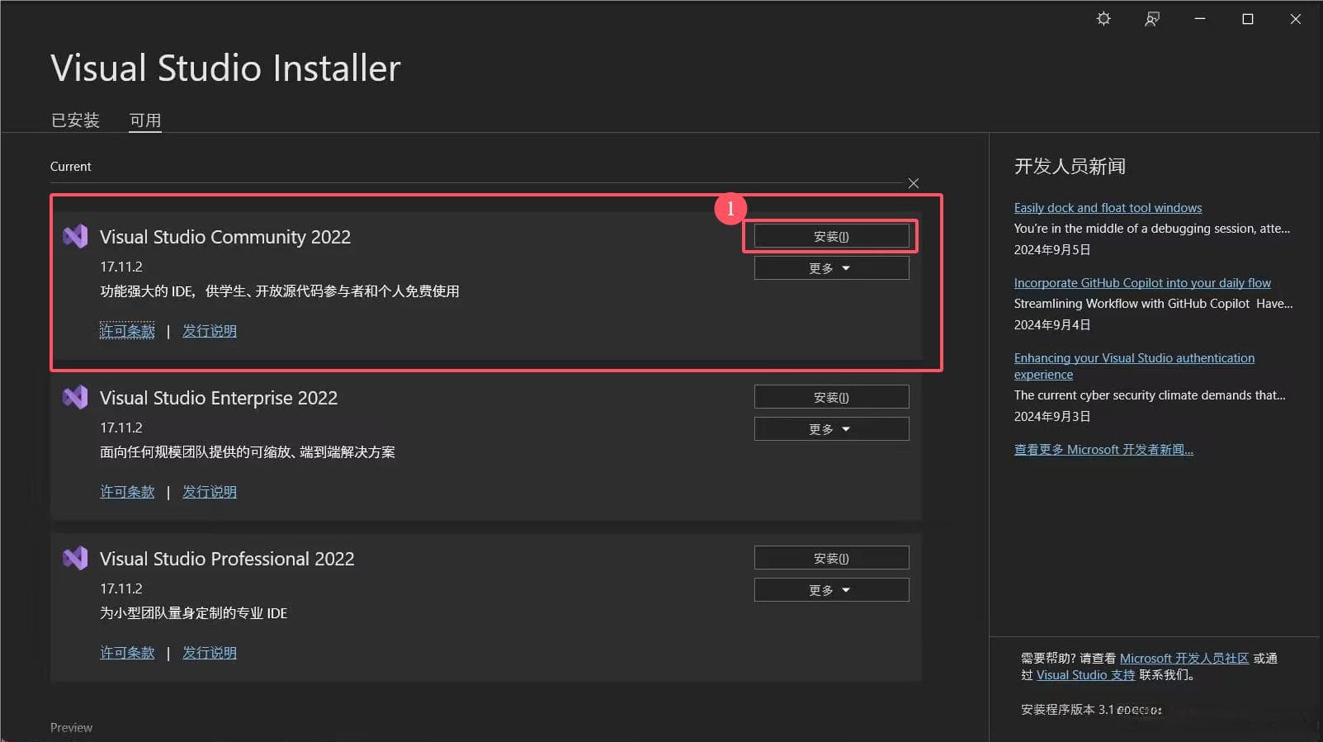Click the 安装程序版本 version text

[1091, 710]
